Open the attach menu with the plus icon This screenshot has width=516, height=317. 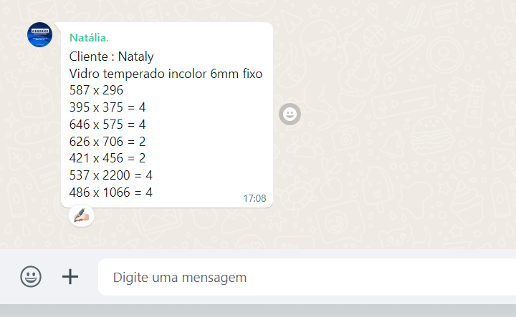click(x=70, y=277)
